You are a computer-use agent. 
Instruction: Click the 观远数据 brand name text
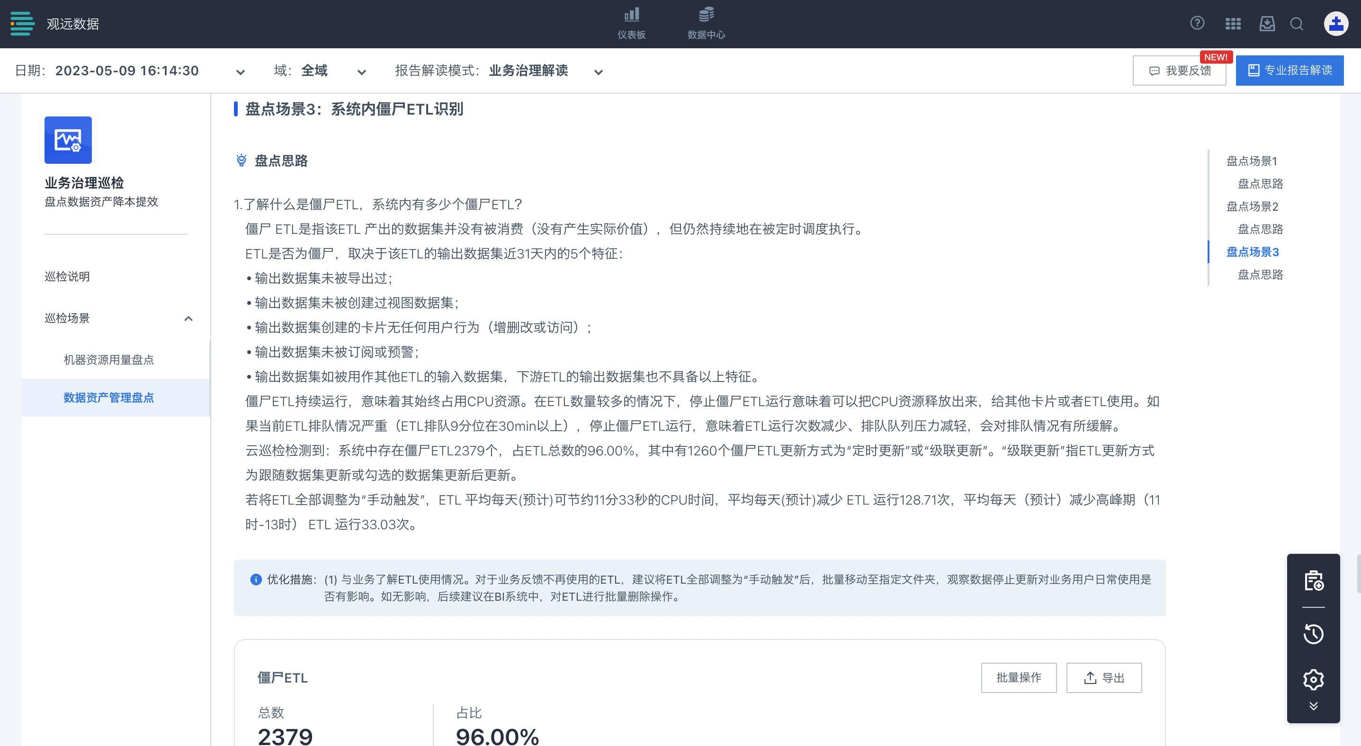(73, 24)
